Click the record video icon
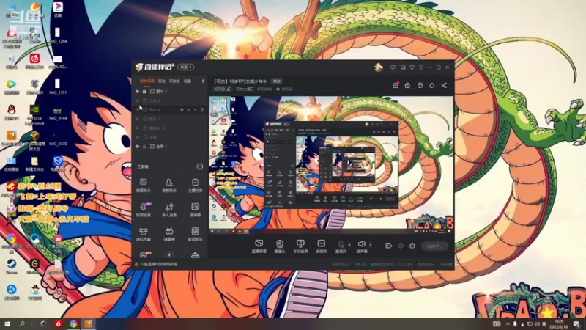Image resolution: width=586 pixels, height=330 pixels. [388, 246]
